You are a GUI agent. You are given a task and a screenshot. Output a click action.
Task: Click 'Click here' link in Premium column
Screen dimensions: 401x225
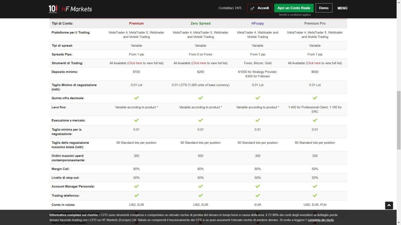[x=135, y=63]
